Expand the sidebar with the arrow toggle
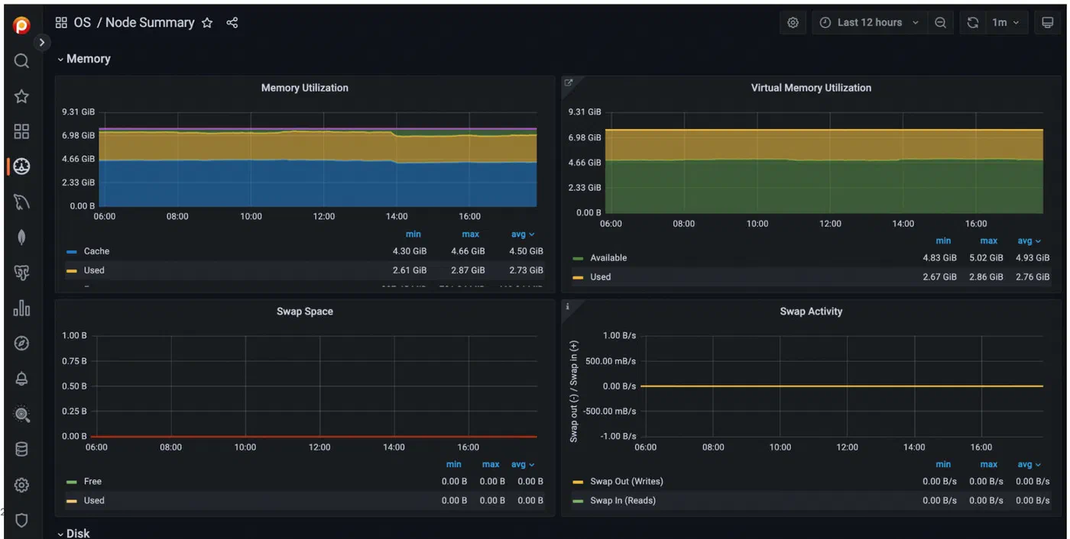Screen dimensions: 1070x539 click(x=42, y=43)
